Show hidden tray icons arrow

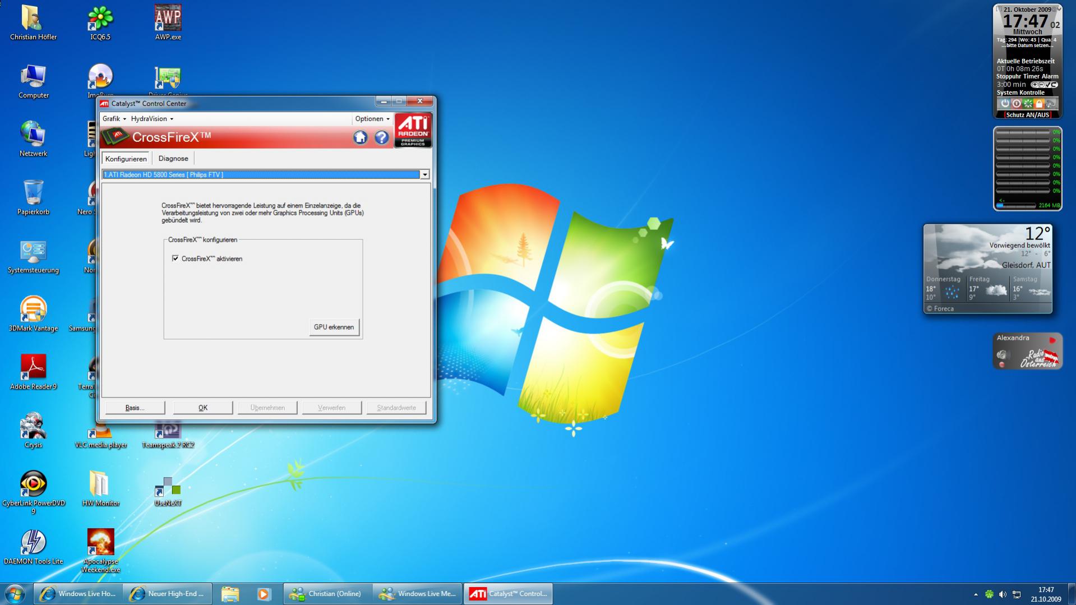pyautogui.click(x=976, y=594)
